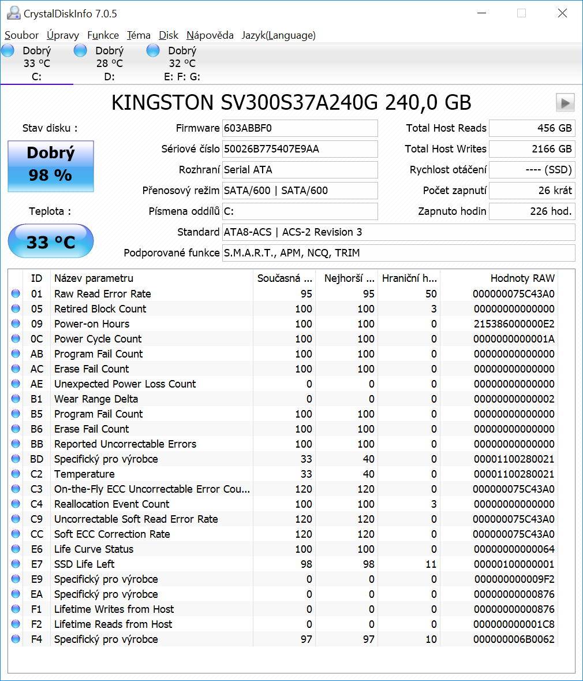Click status orb for Wear Range Delta
The width and height of the screenshot is (583, 681).
pos(16,399)
